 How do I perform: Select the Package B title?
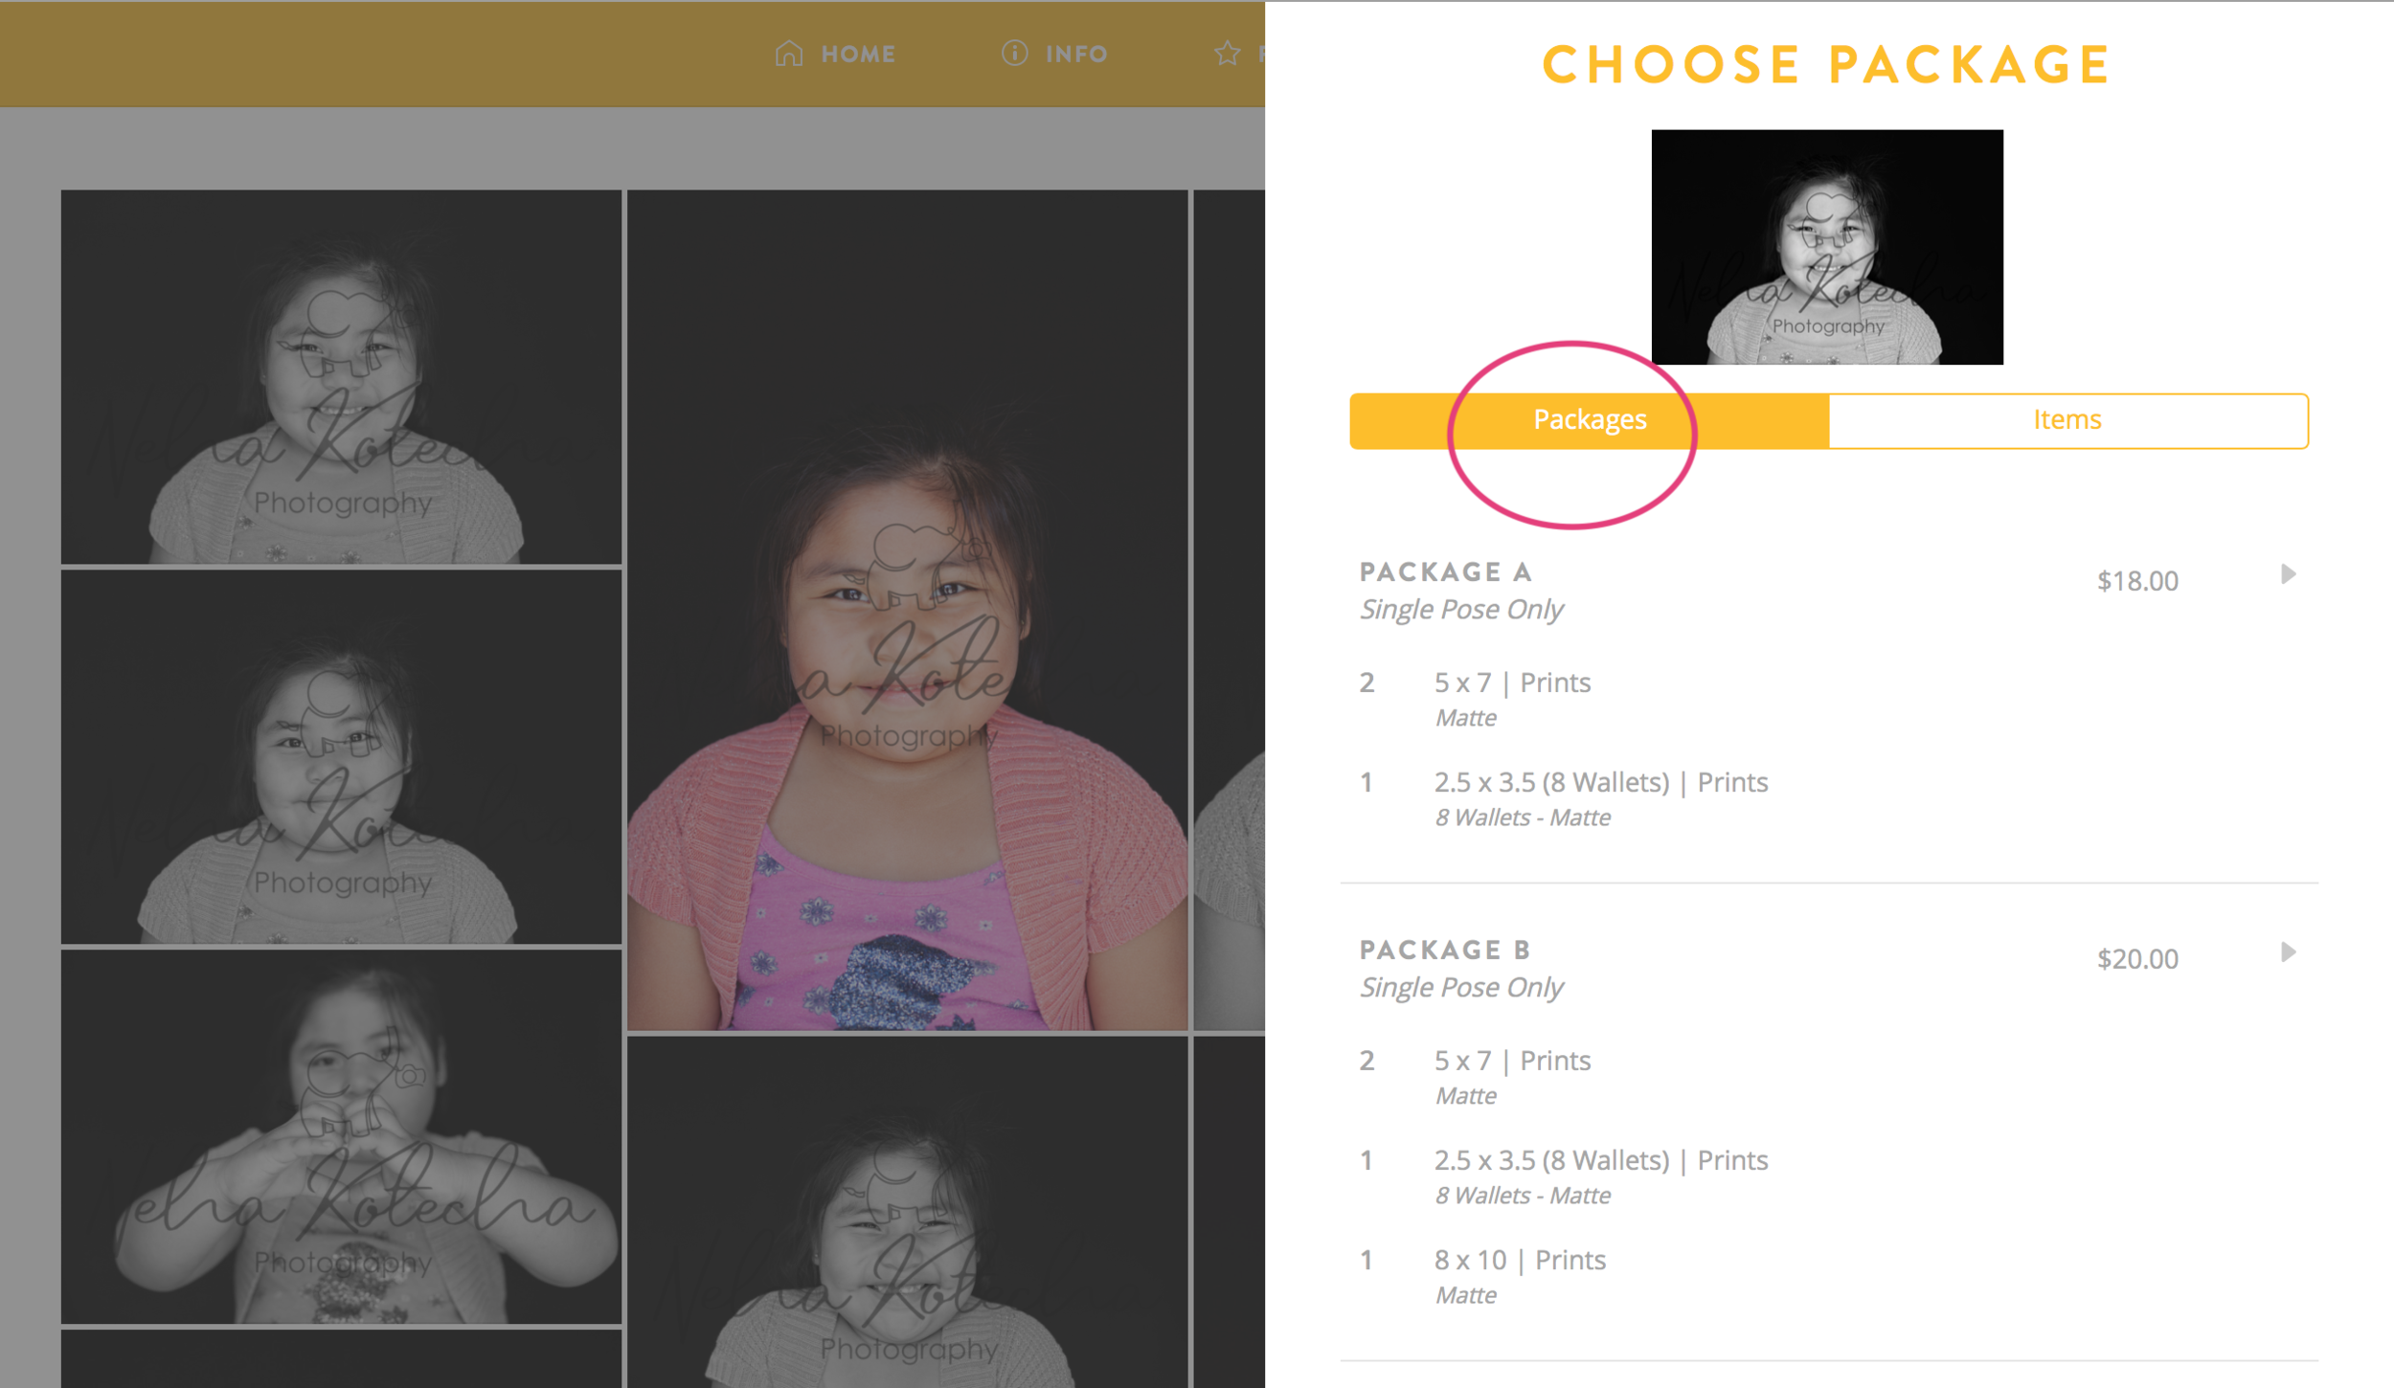point(1445,951)
